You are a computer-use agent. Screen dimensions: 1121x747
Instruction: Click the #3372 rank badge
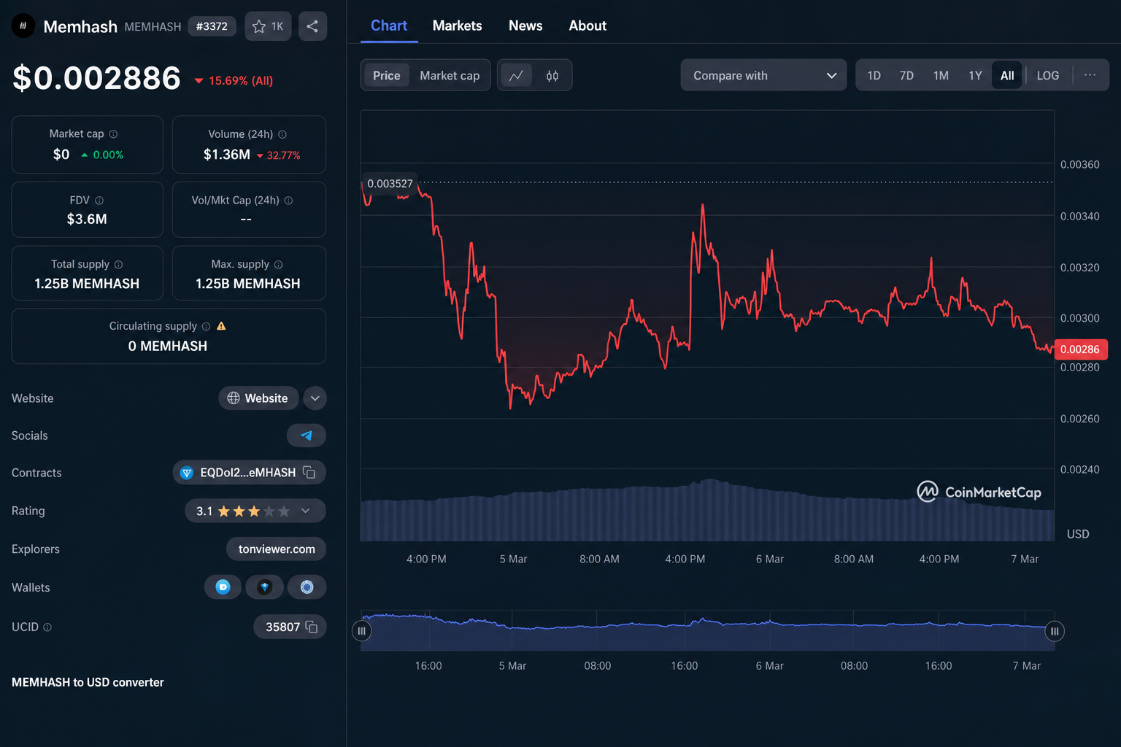click(212, 26)
